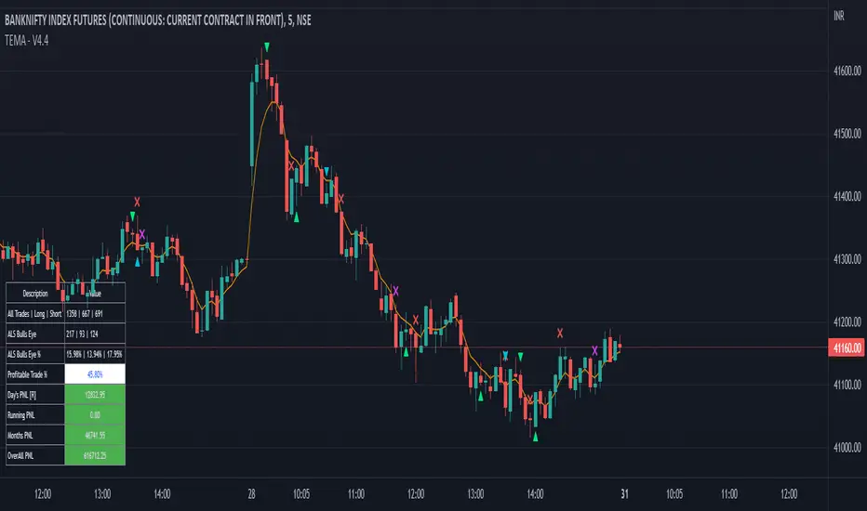Click the 41500.00 price axis label
This screenshot has width=867, height=511.
pyautogui.click(x=847, y=134)
